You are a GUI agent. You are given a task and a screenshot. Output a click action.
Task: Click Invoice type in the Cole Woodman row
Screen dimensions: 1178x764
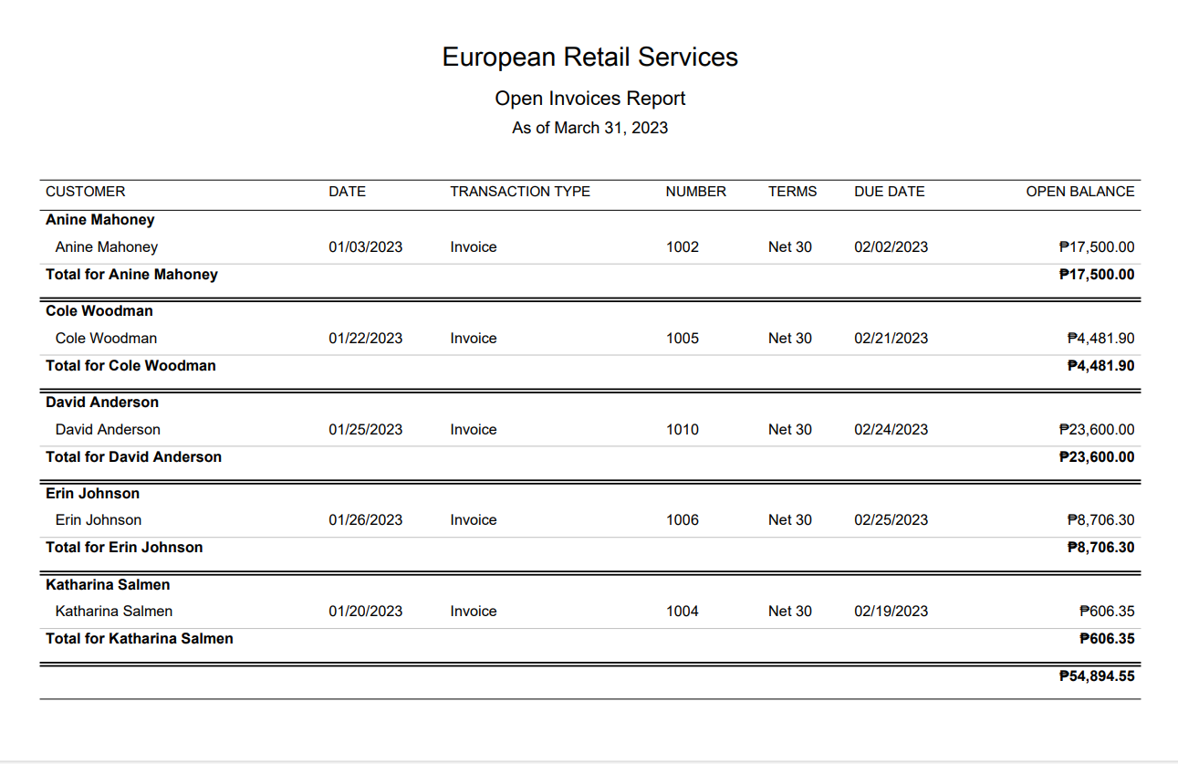point(474,339)
